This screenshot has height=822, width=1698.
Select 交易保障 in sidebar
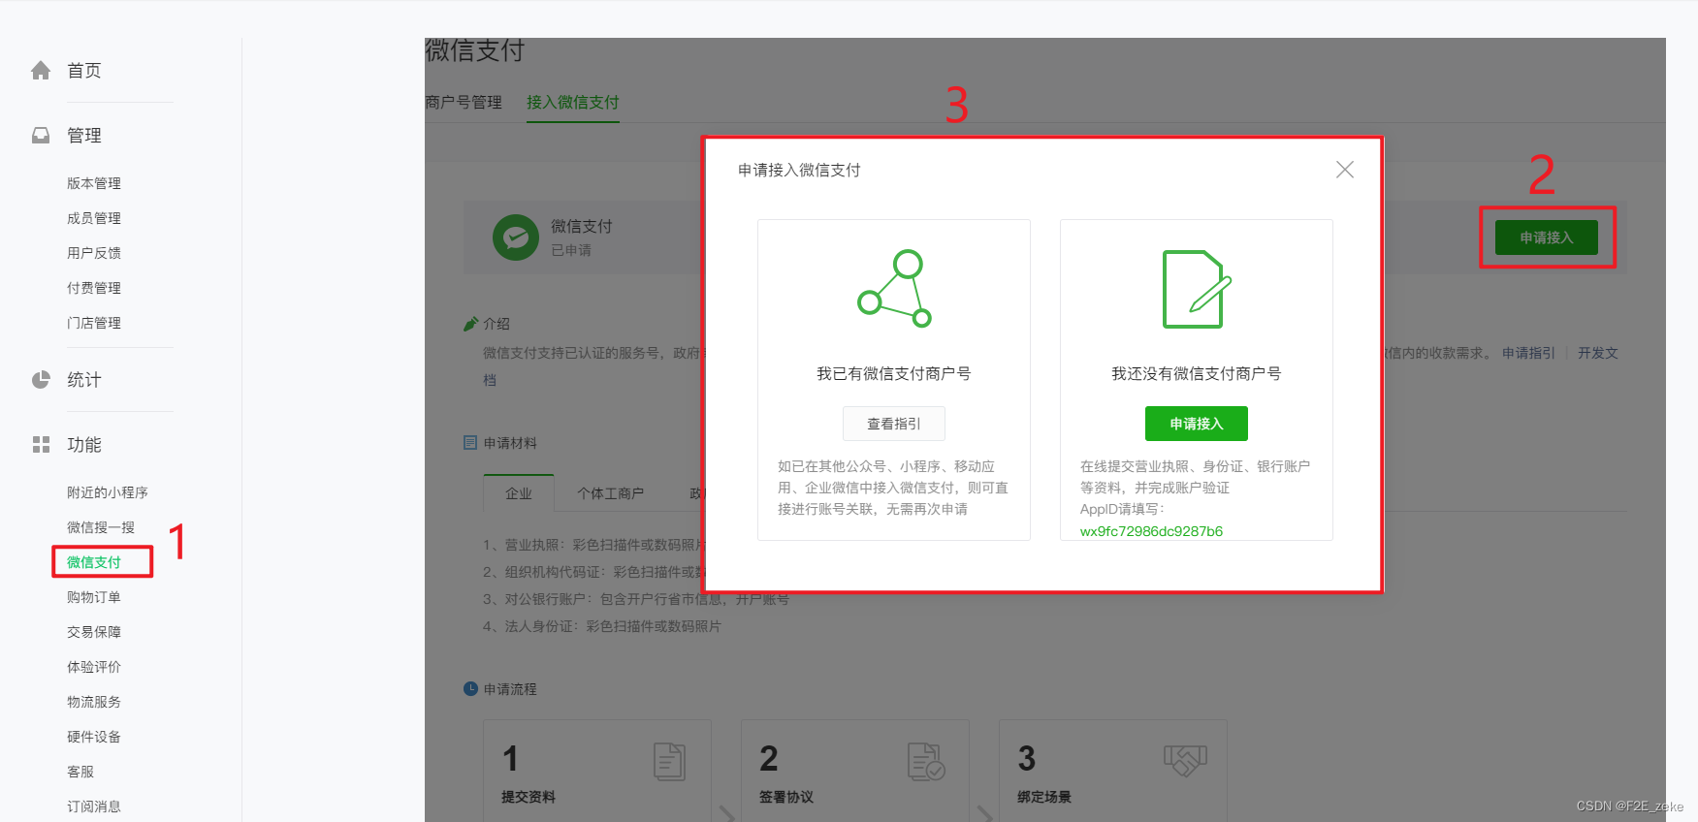click(94, 632)
